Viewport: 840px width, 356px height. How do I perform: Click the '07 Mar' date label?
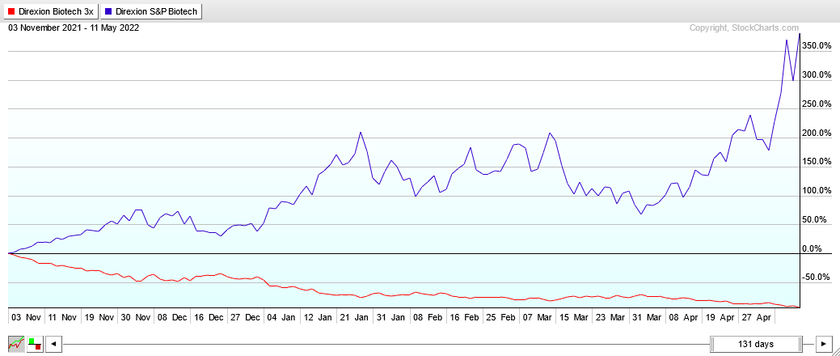click(536, 317)
